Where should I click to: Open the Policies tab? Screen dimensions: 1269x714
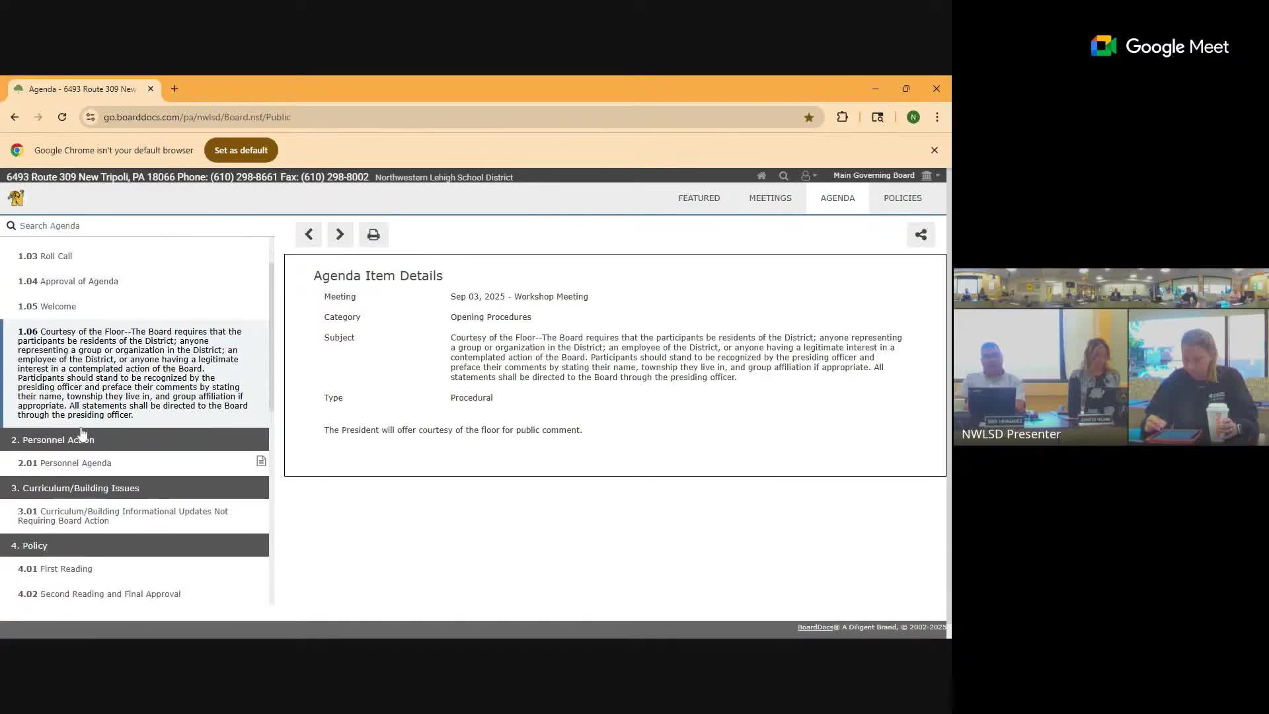pos(902,198)
